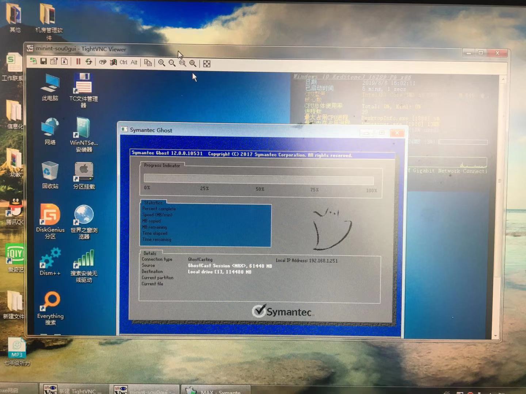Click the up arrow of TightVNC vertical scrollbar
The height and width of the screenshot is (394, 526).
click(x=503, y=79)
